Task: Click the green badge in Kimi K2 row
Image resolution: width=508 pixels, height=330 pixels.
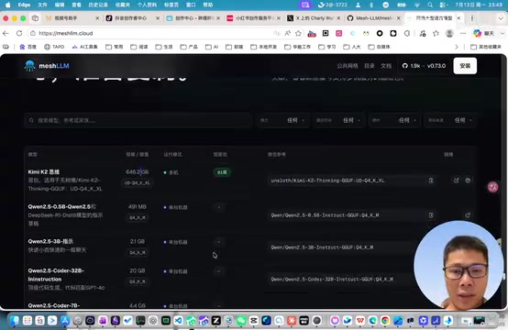Action: [x=222, y=172]
